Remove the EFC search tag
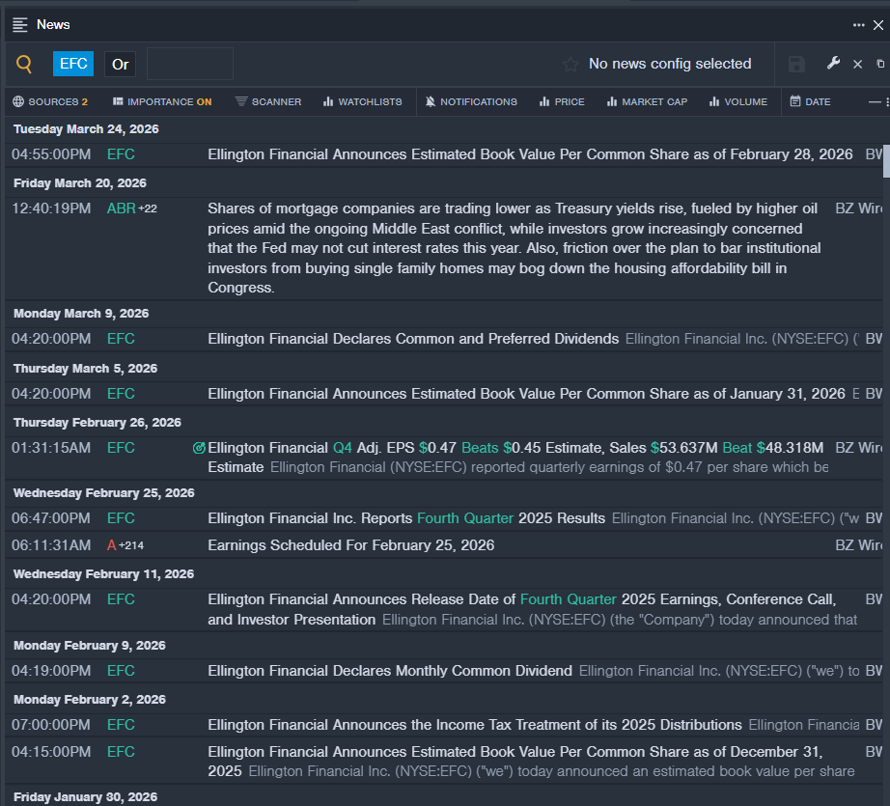Viewport: 890px width, 806px height. [x=73, y=64]
